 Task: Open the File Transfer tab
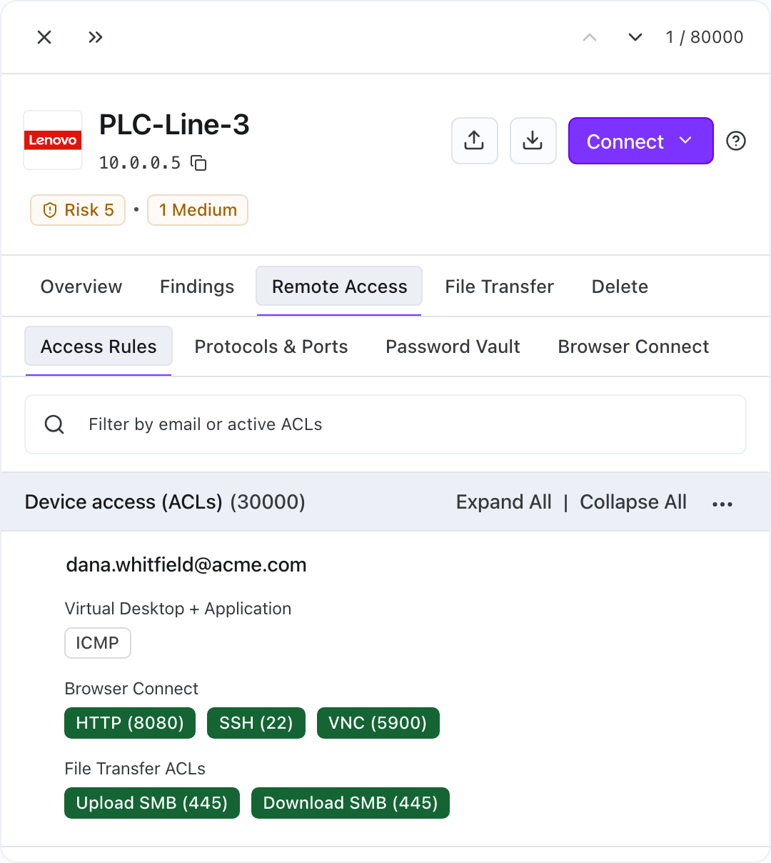pos(499,286)
